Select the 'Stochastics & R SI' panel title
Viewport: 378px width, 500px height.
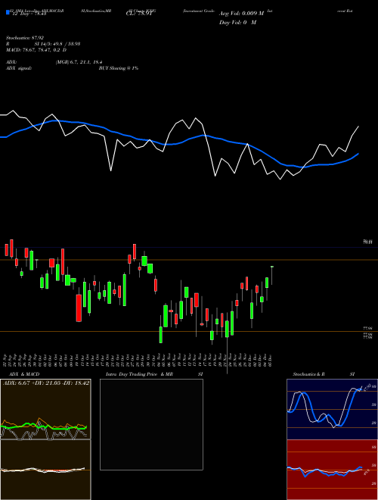pyautogui.click(x=324, y=374)
